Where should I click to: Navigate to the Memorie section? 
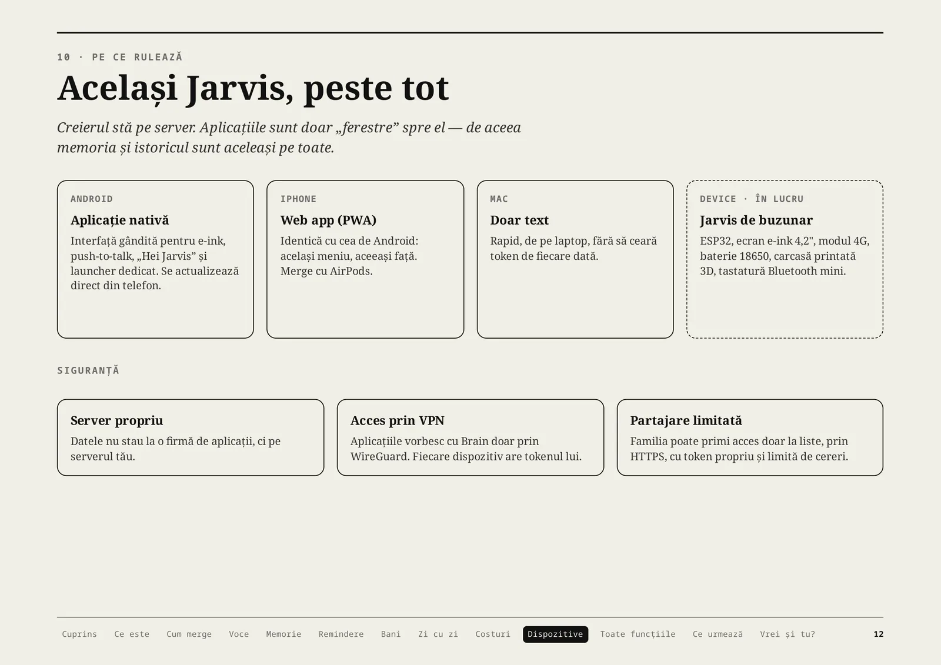click(x=283, y=634)
